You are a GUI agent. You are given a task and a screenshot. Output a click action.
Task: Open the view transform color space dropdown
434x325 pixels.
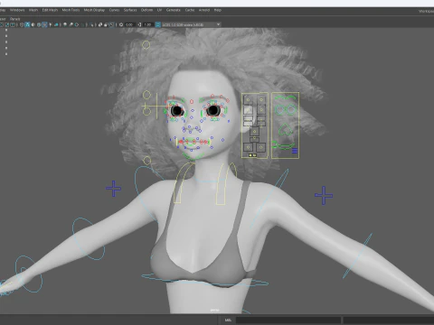192,24
